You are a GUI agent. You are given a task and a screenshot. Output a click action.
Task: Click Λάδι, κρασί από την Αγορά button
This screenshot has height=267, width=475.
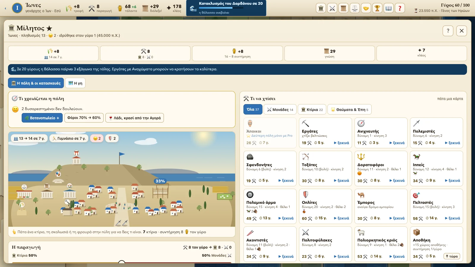[134, 118]
